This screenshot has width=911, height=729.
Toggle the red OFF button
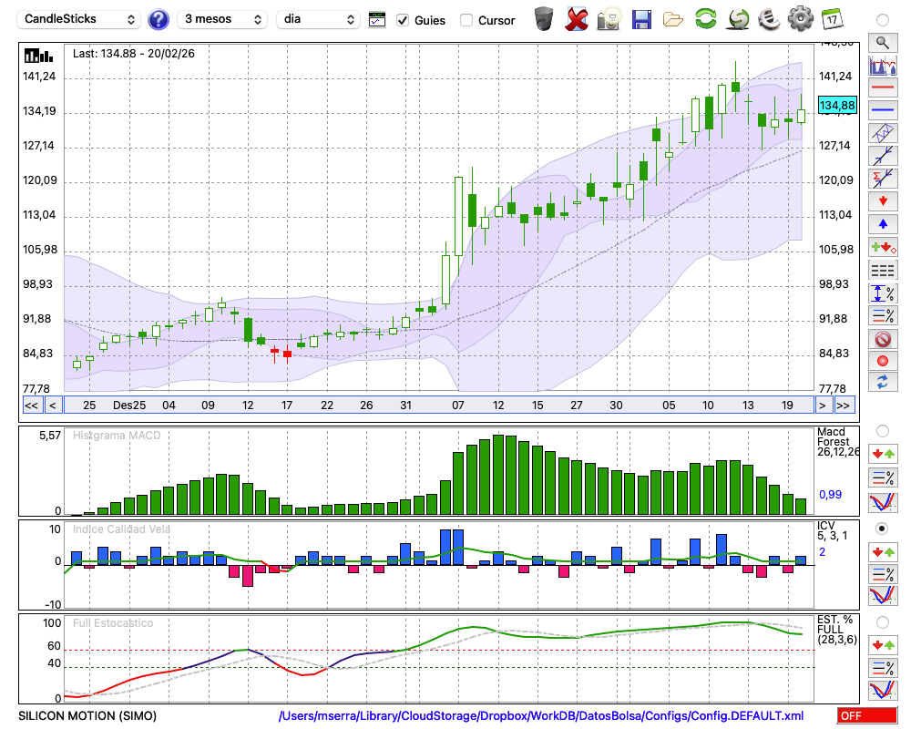(868, 715)
